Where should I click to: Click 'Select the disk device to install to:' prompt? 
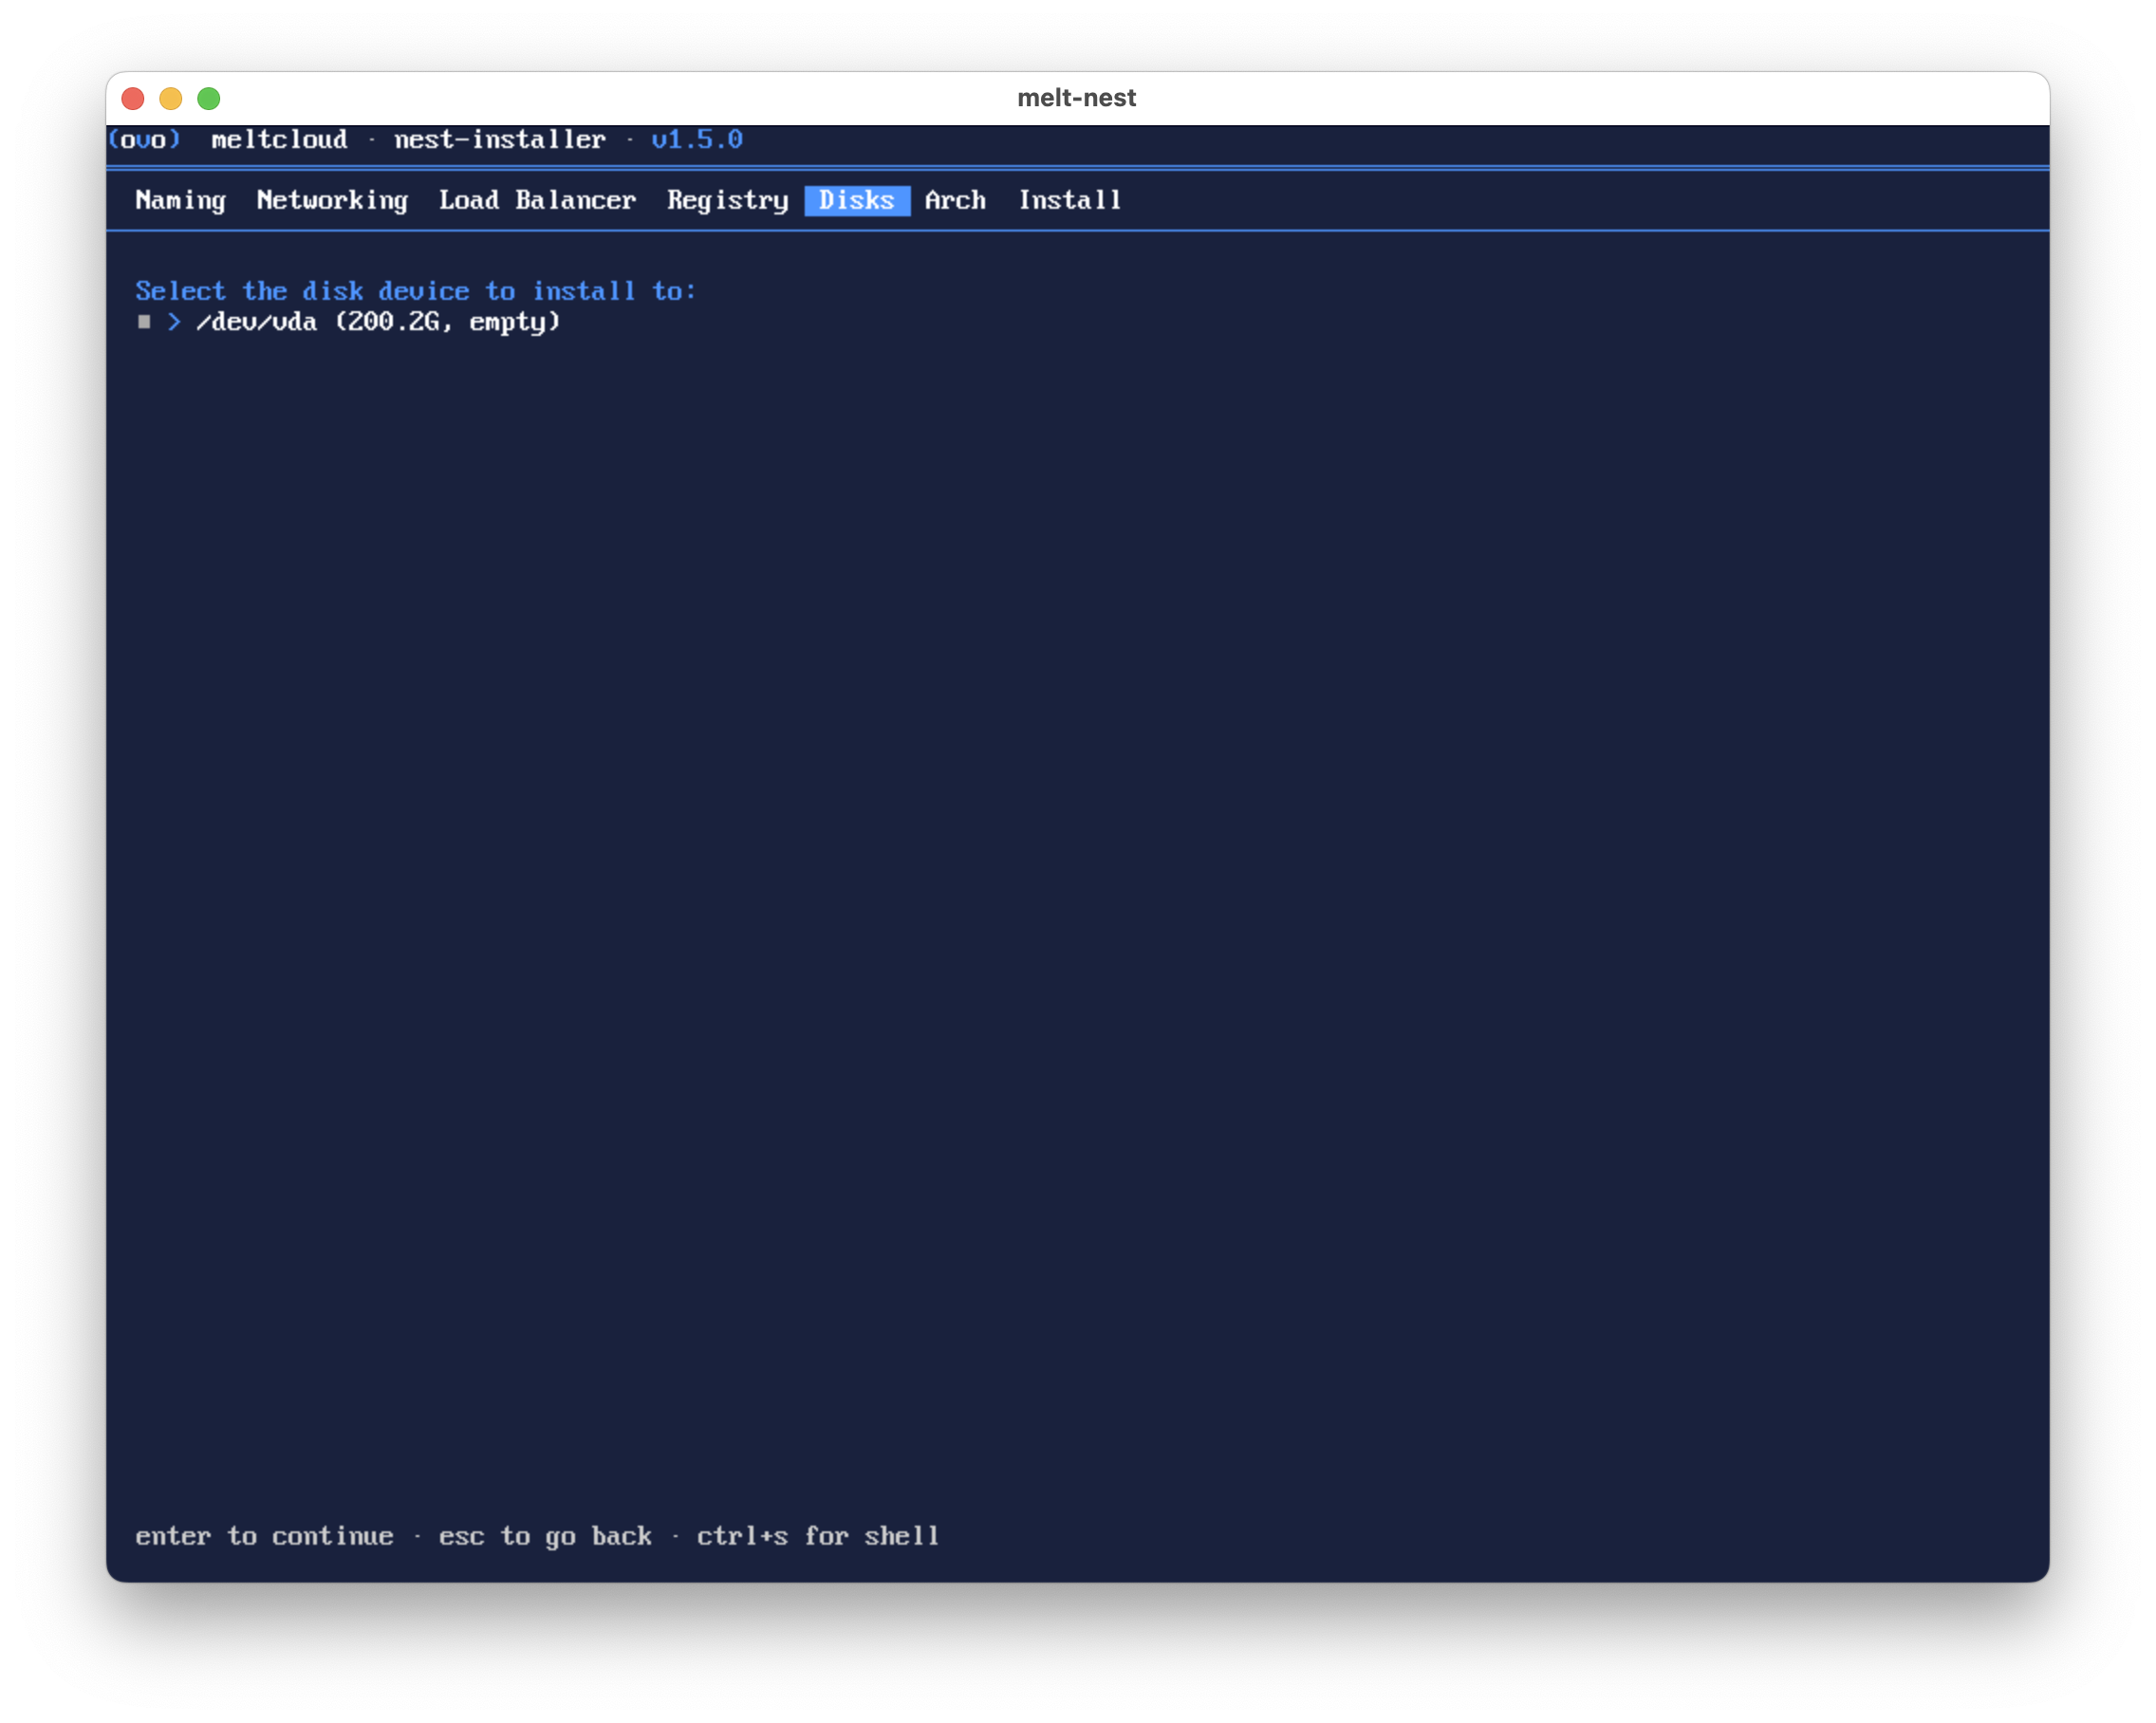pyautogui.click(x=416, y=292)
